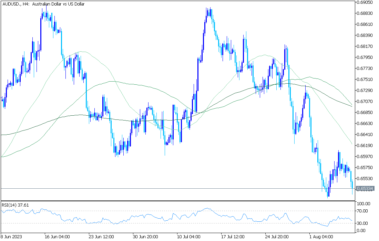The image size is (379, 241).
Task: Select the 8 Jun 2023 date label
Action: pyautogui.click(x=11, y=237)
